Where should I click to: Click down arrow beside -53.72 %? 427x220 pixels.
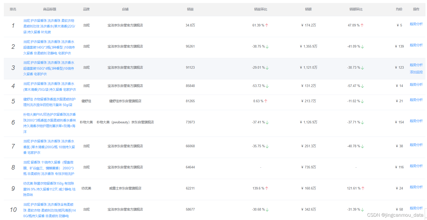click(x=267, y=86)
